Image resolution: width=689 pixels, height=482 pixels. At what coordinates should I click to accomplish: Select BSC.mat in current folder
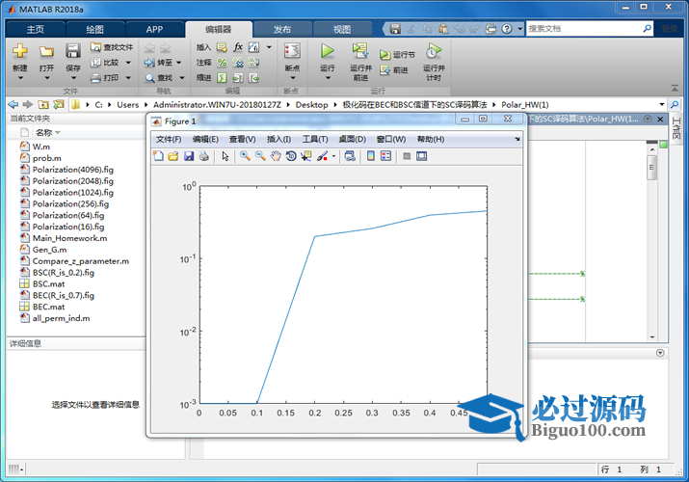[48, 283]
